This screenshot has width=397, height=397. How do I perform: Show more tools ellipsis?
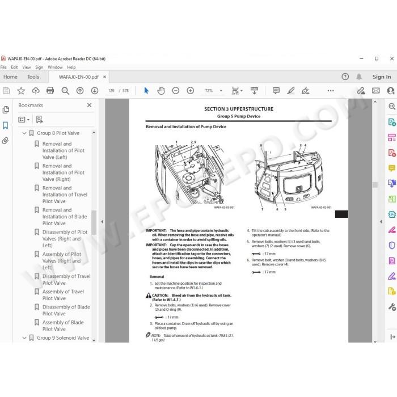point(331,91)
